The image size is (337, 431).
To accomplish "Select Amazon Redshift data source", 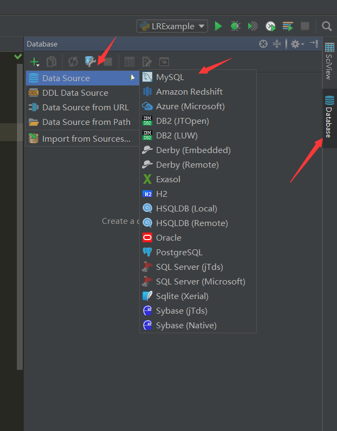I will (198, 92).
